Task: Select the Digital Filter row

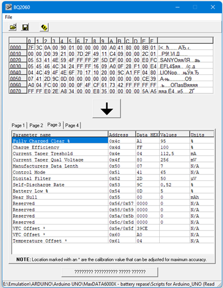Action: 113,179
